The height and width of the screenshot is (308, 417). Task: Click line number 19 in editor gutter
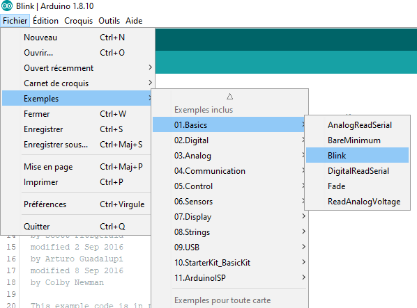(11, 294)
